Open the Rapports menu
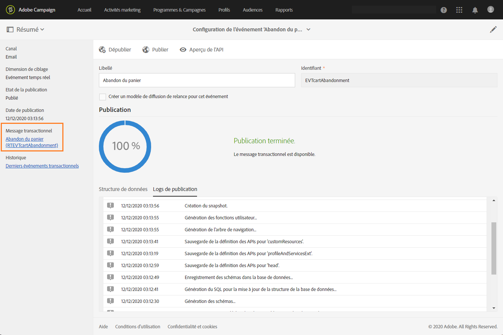 (x=284, y=10)
